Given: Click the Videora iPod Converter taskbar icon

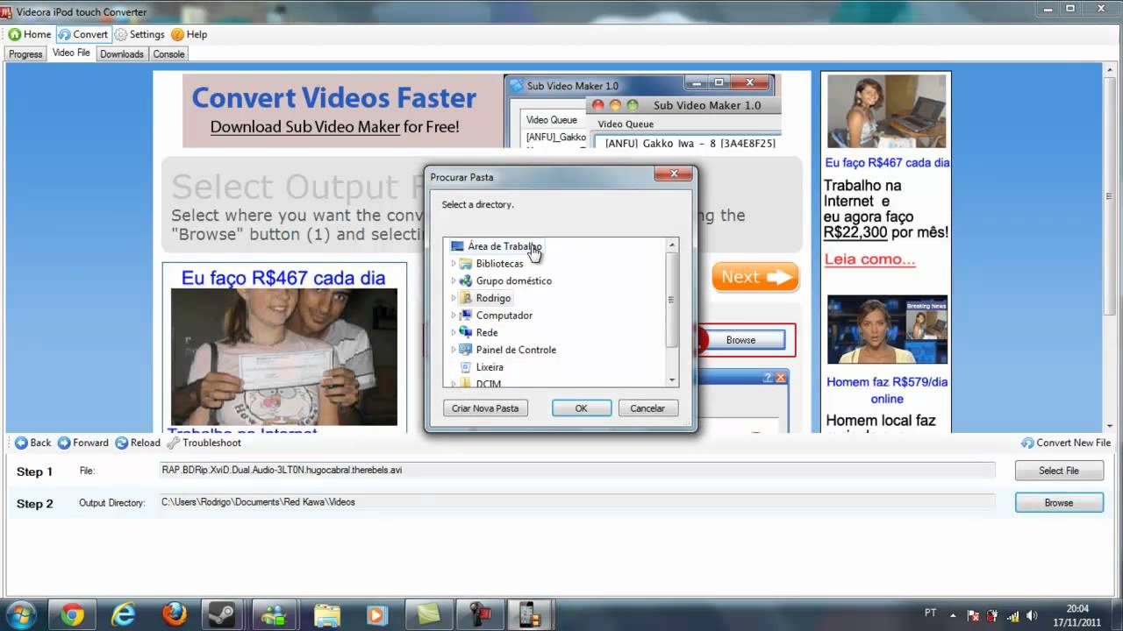Looking at the screenshot, I should coord(530,615).
